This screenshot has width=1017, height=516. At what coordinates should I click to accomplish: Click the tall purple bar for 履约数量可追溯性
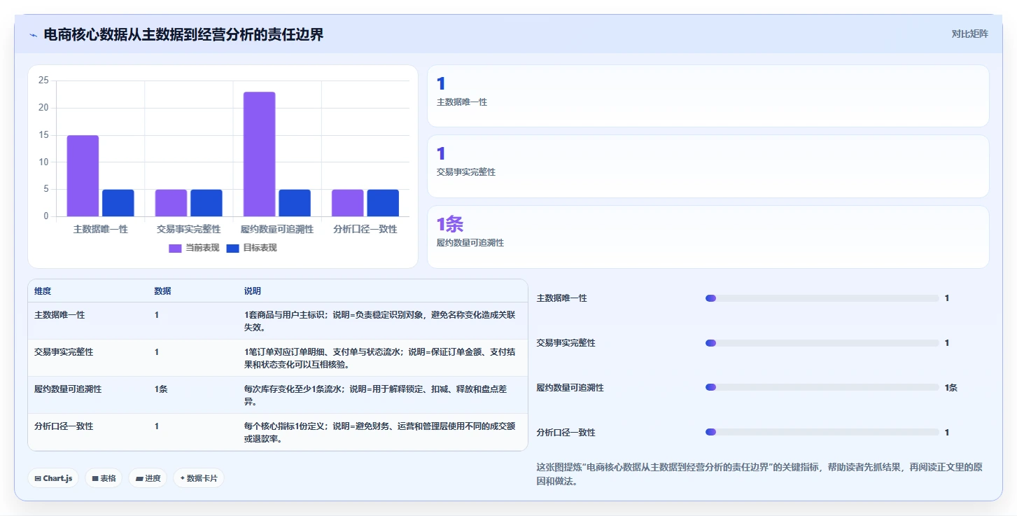(260, 154)
